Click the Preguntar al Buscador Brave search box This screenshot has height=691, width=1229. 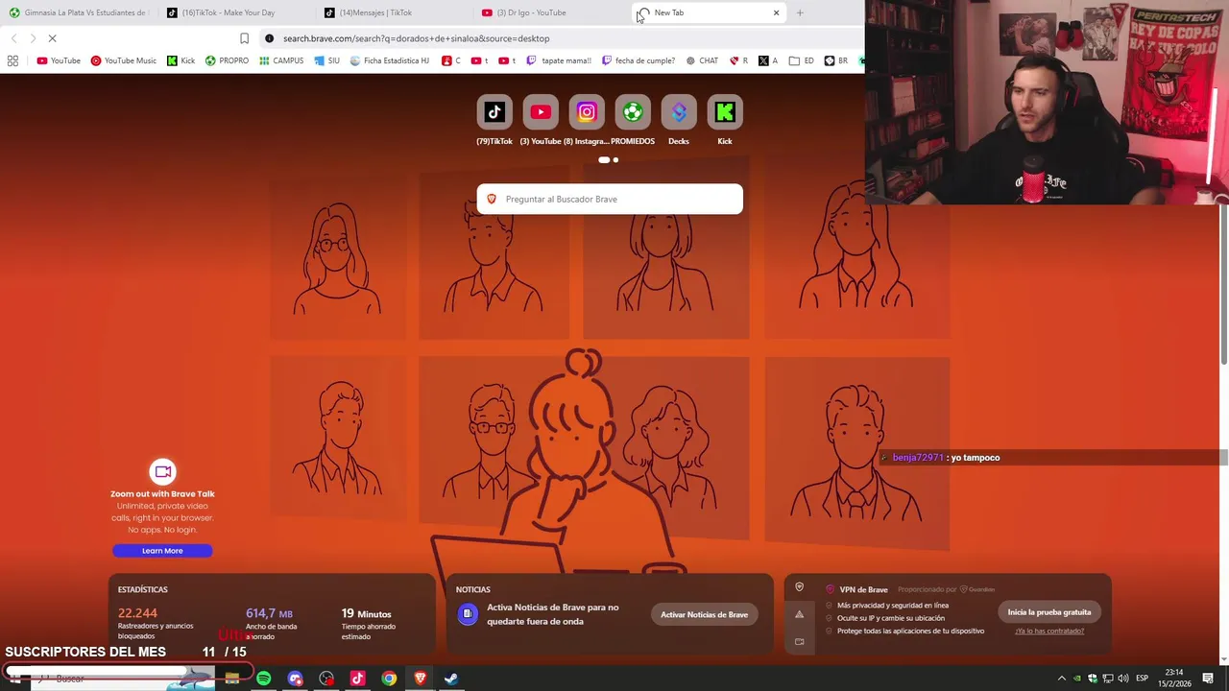[x=610, y=199]
